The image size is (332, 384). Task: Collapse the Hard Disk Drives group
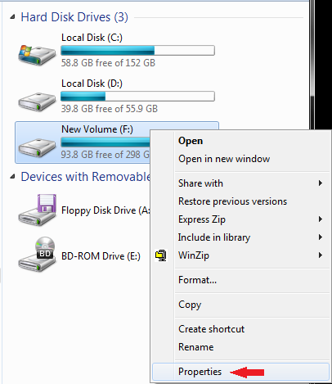tap(12, 17)
